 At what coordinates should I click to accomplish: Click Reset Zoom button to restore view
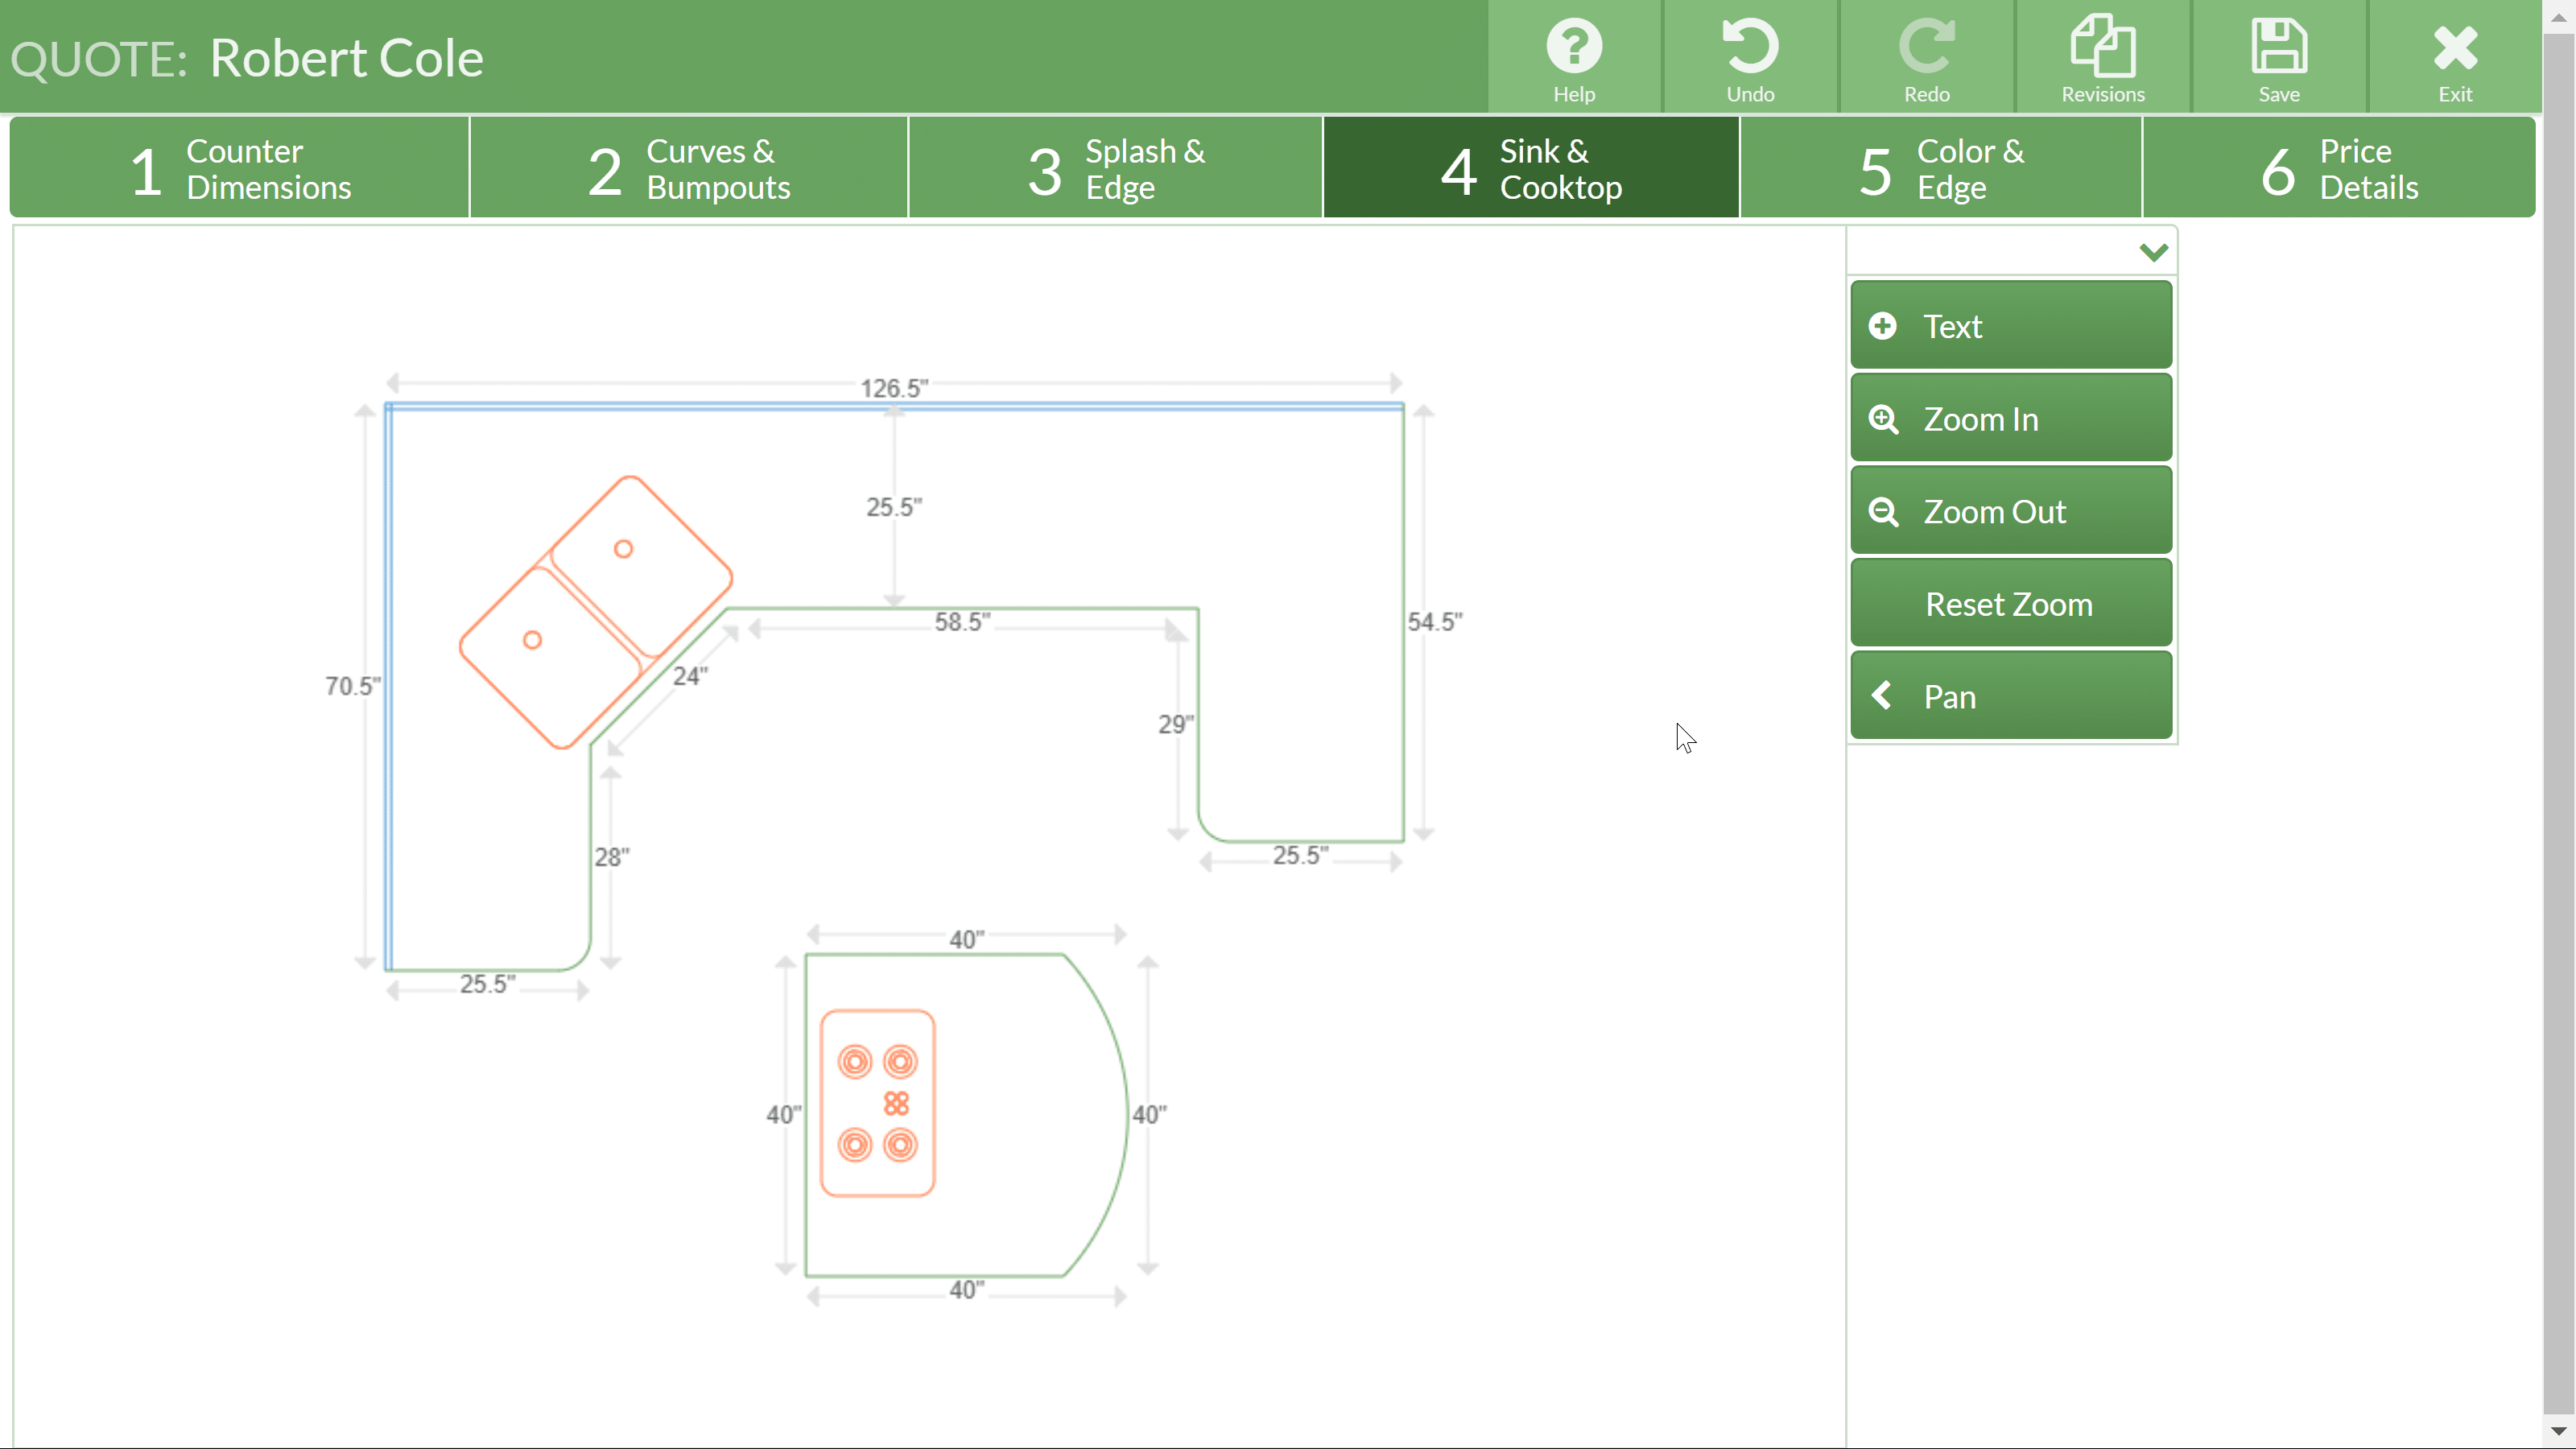click(x=2010, y=603)
